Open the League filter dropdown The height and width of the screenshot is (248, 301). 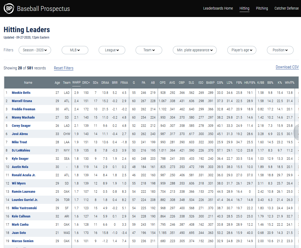[x=112, y=50]
